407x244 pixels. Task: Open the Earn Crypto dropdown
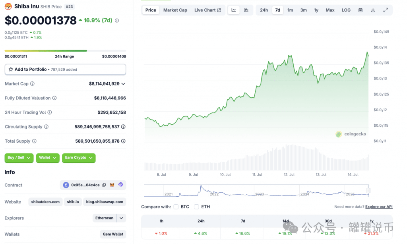[x=79, y=158]
